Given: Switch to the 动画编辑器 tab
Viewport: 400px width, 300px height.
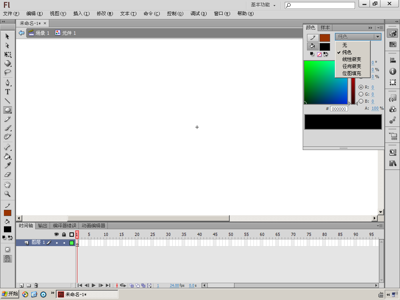Looking at the screenshot, I should click(93, 226).
